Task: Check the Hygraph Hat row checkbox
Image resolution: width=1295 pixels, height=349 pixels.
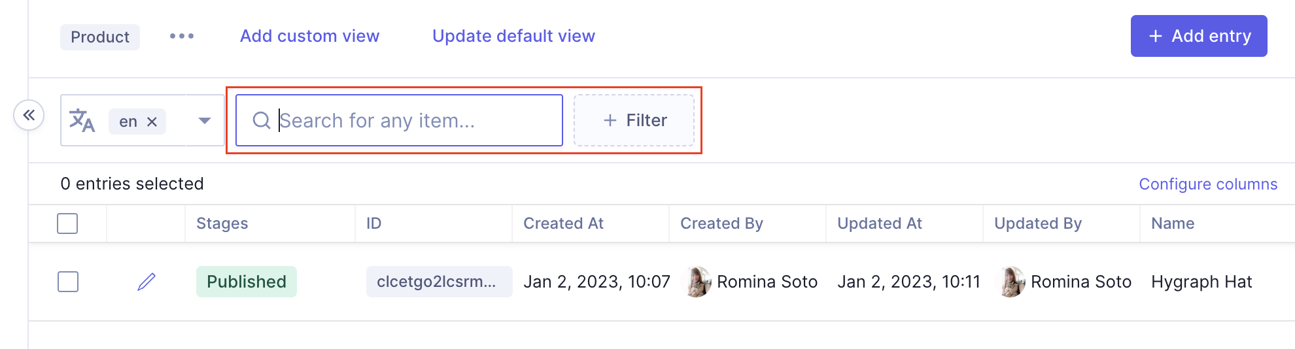Action: pyautogui.click(x=68, y=282)
